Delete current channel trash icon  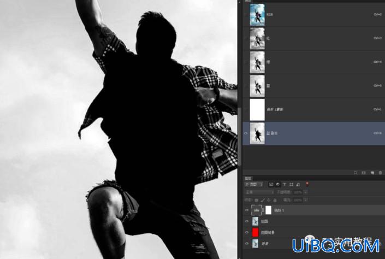point(380,173)
